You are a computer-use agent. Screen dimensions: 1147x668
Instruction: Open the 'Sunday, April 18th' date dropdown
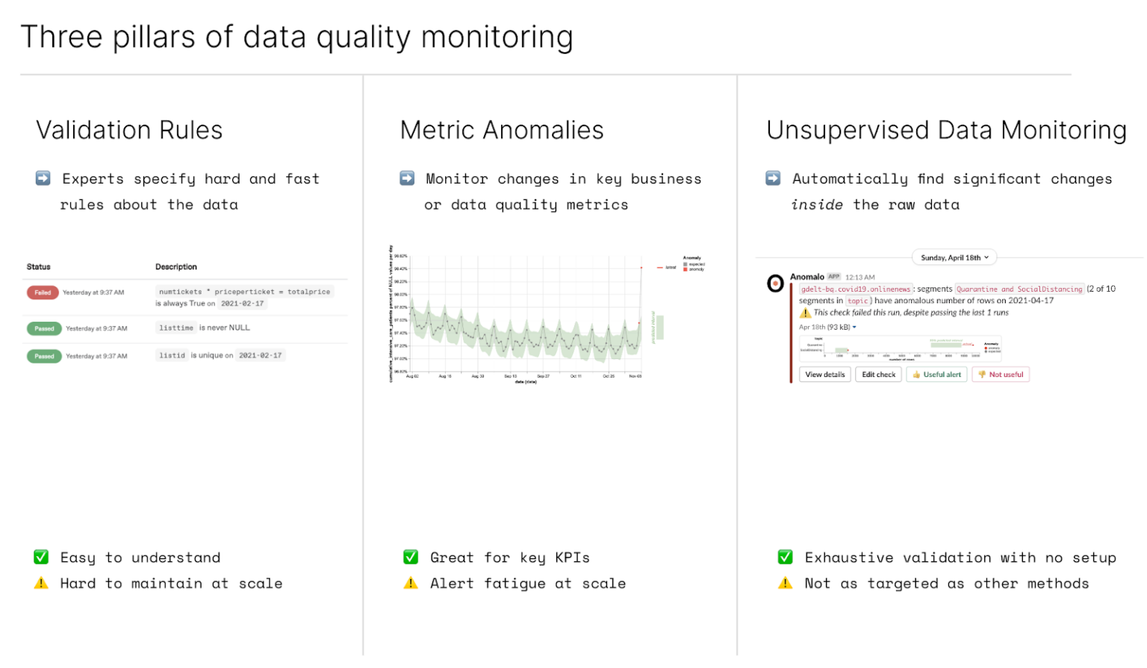(x=954, y=257)
